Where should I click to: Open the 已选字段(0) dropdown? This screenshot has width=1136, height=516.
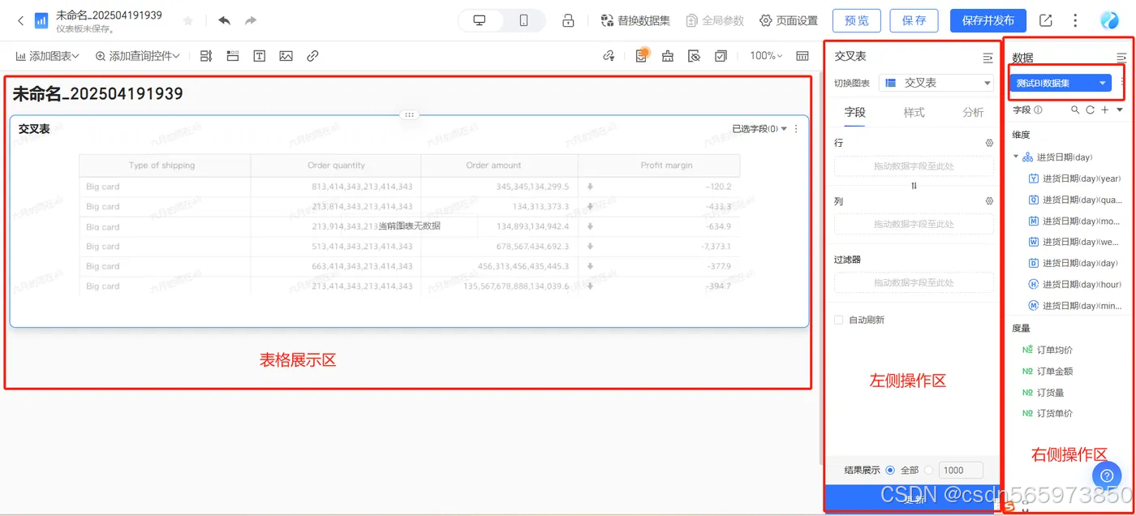[759, 128]
